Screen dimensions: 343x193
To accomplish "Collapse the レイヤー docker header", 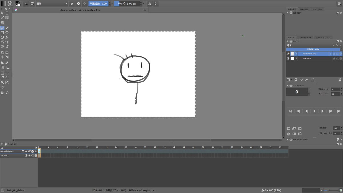I will [x=288, y=41].
